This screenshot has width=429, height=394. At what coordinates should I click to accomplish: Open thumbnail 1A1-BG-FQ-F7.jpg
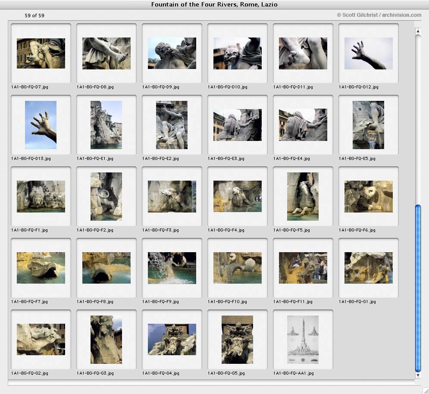[x=41, y=268]
